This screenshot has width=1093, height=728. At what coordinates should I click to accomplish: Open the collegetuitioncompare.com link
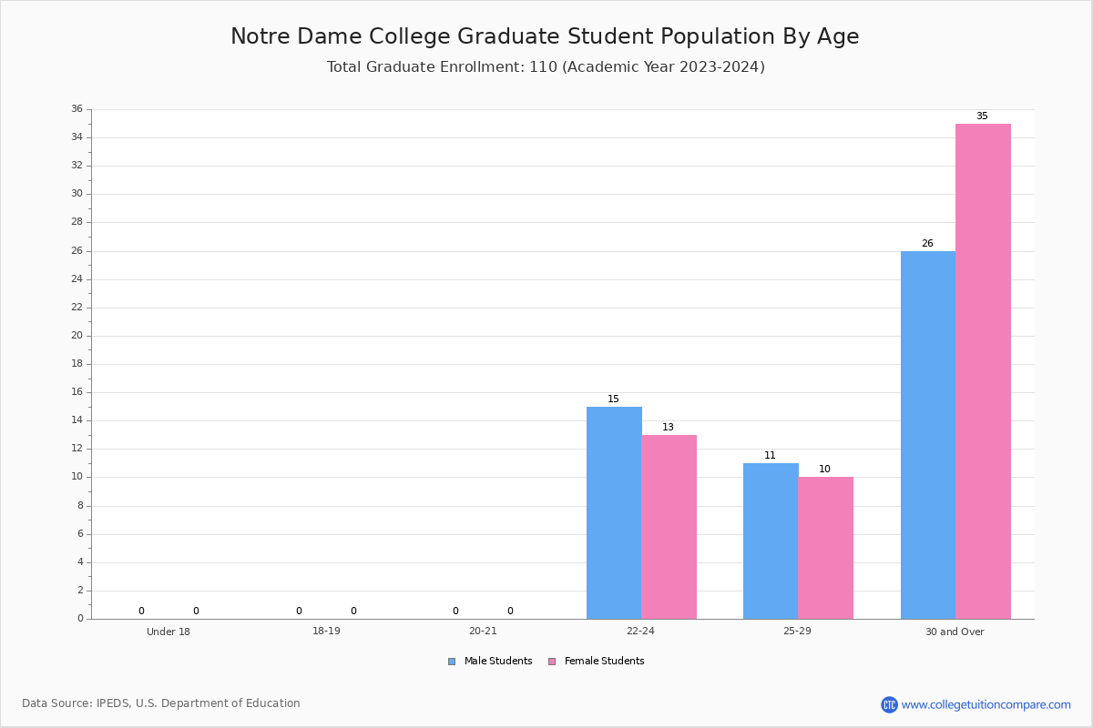pos(986,704)
